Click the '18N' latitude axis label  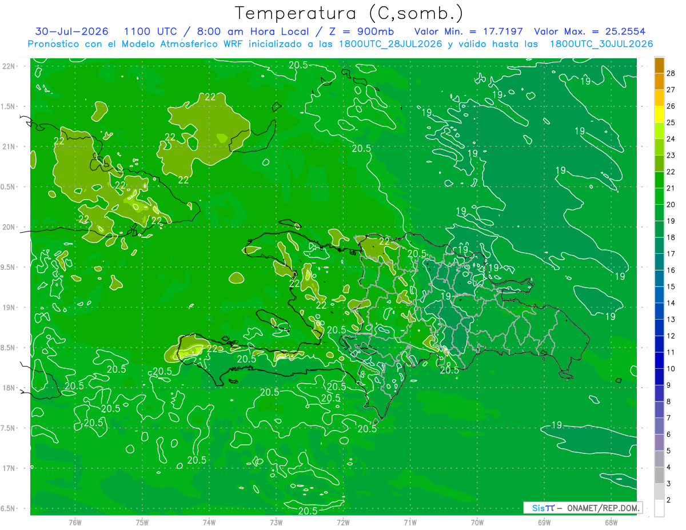click(9, 388)
